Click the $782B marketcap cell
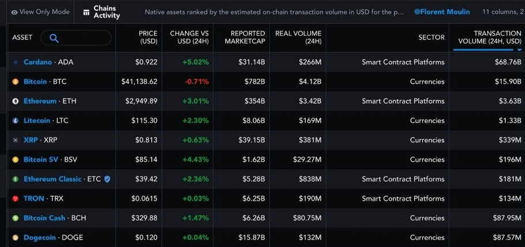This screenshot has height=247, width=525. click(x=255, y=82)
